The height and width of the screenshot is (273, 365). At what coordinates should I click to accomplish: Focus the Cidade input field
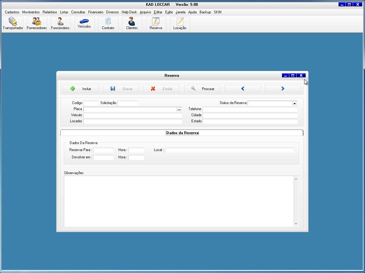tap(250, 115)
